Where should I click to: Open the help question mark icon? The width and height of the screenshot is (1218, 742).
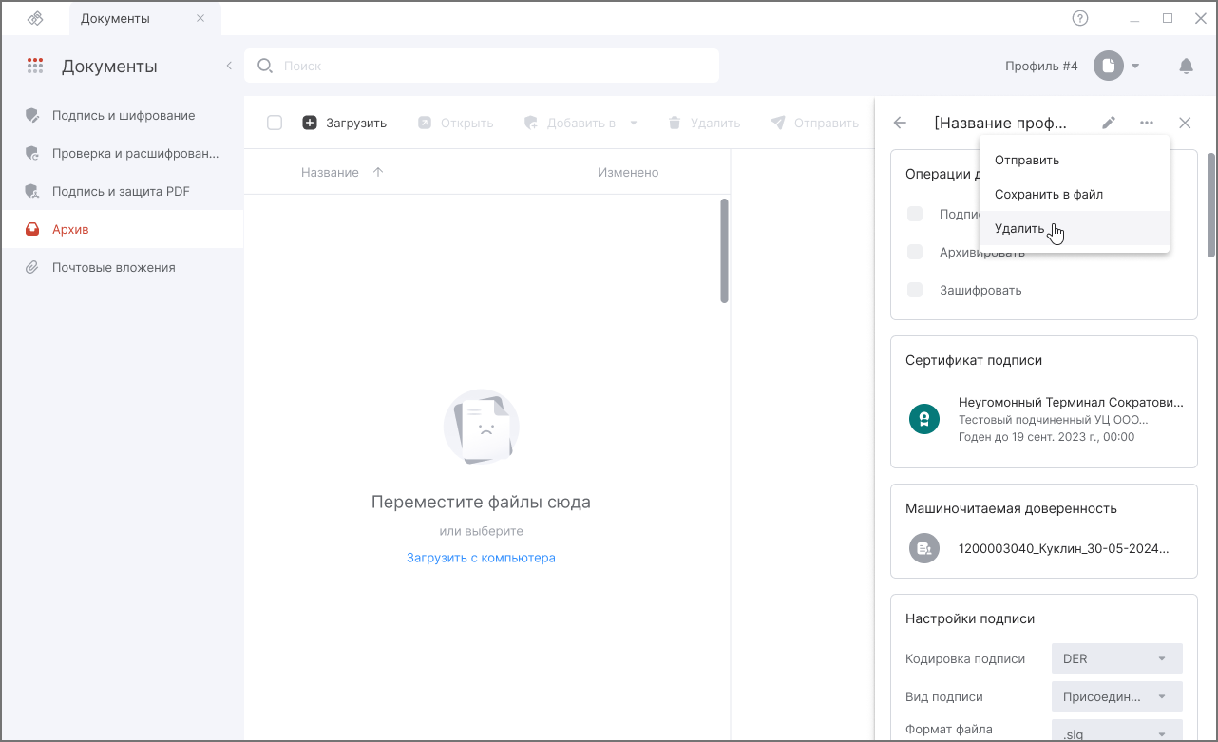(x=1080, y=18)
